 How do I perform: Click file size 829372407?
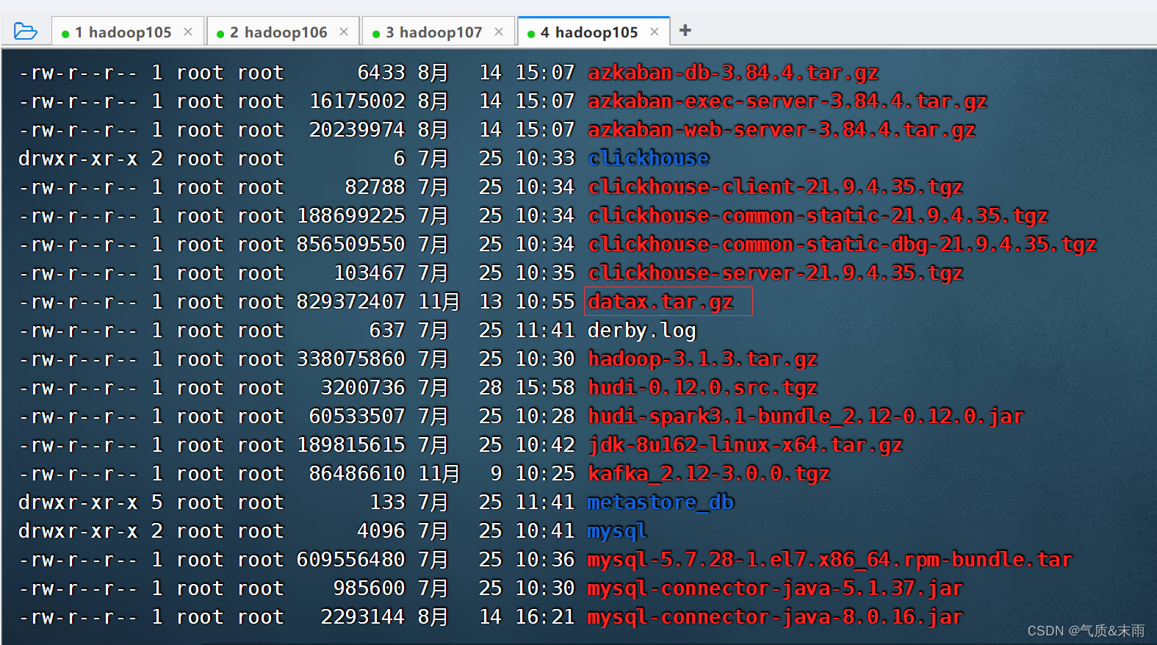click(x=351, y=302)
